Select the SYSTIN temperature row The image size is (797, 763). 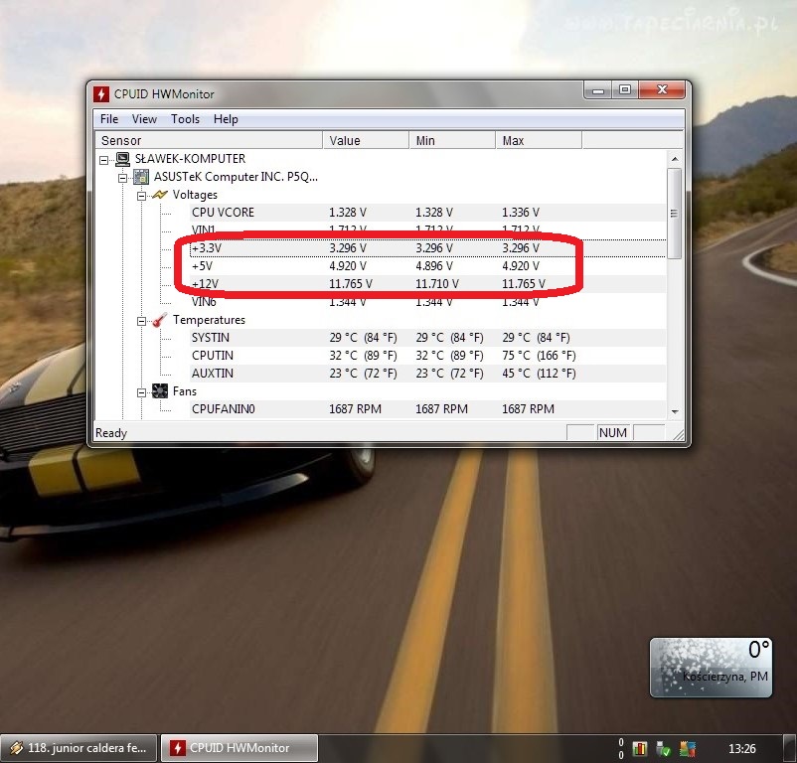pyautogui.click(x=427, y=338)
